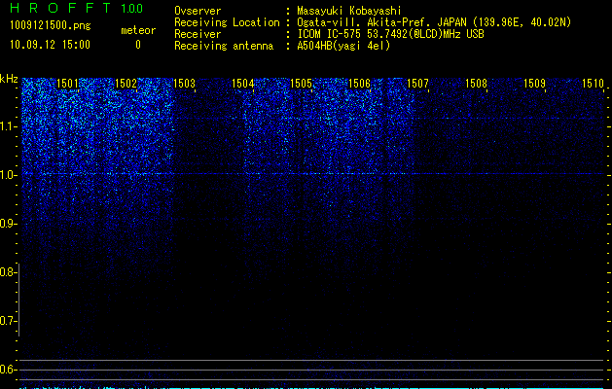Screen dimensions: 612x389
Task: Click the Ogata-vill. Akita-Pref. JAPAN location text
Action: (x=434, y=22)
